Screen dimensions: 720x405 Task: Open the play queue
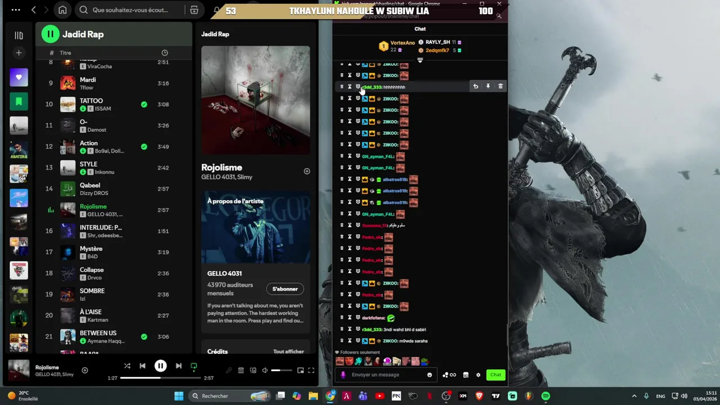tap(241, 370)
